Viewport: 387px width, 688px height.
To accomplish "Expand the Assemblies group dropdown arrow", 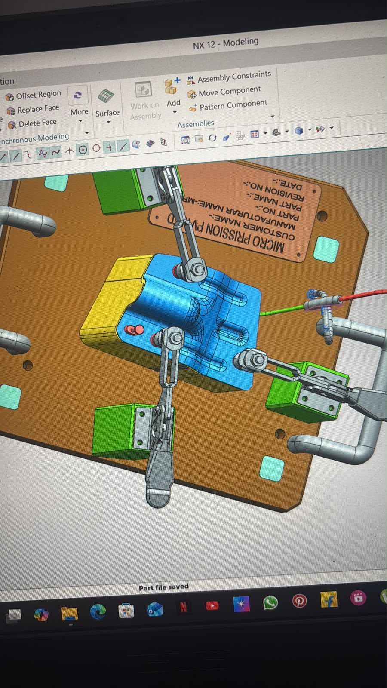I will (272, 117).
